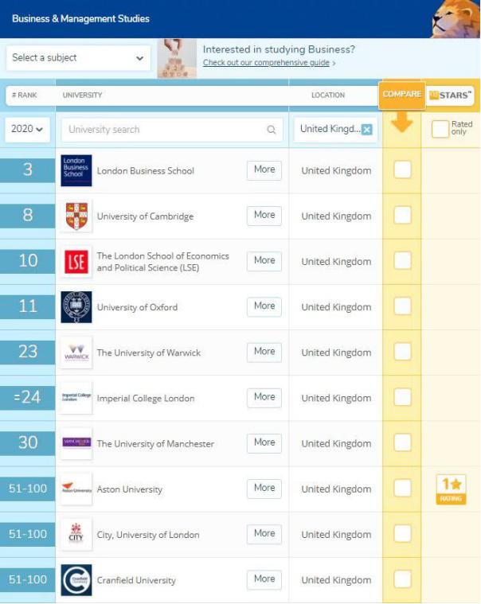Select the QS Stars tab
The height and width of the screenshot is (604, 481).
[451, 95]
